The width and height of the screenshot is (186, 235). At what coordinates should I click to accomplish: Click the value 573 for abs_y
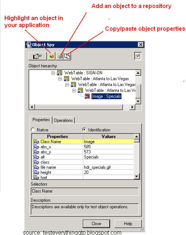pos(87,152)
